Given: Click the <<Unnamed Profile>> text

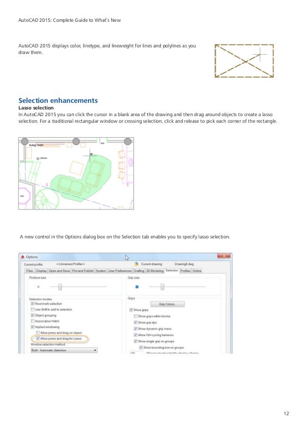Looking at the screenshot, I should 71,264.
